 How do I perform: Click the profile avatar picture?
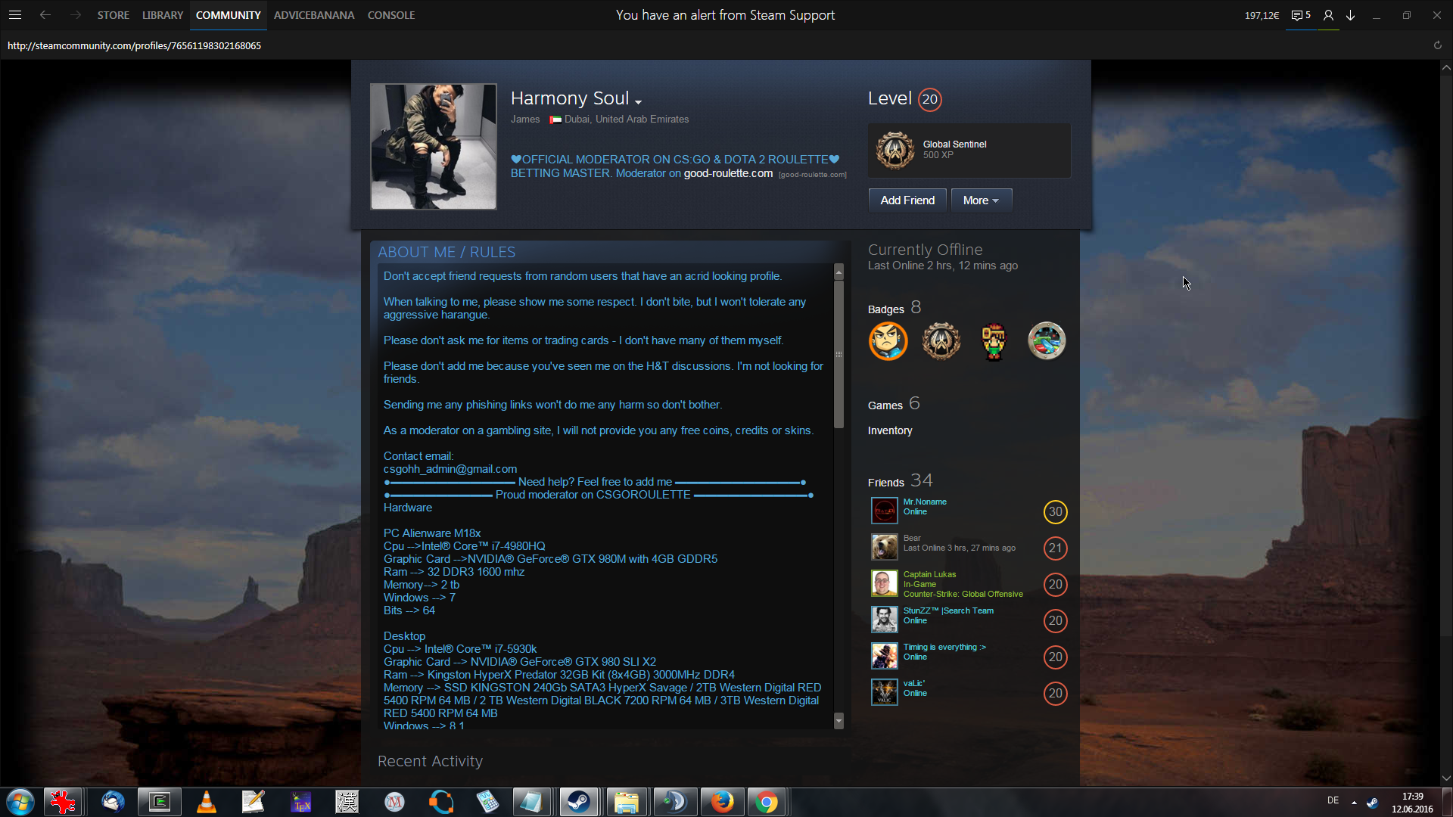pos(433,147)
